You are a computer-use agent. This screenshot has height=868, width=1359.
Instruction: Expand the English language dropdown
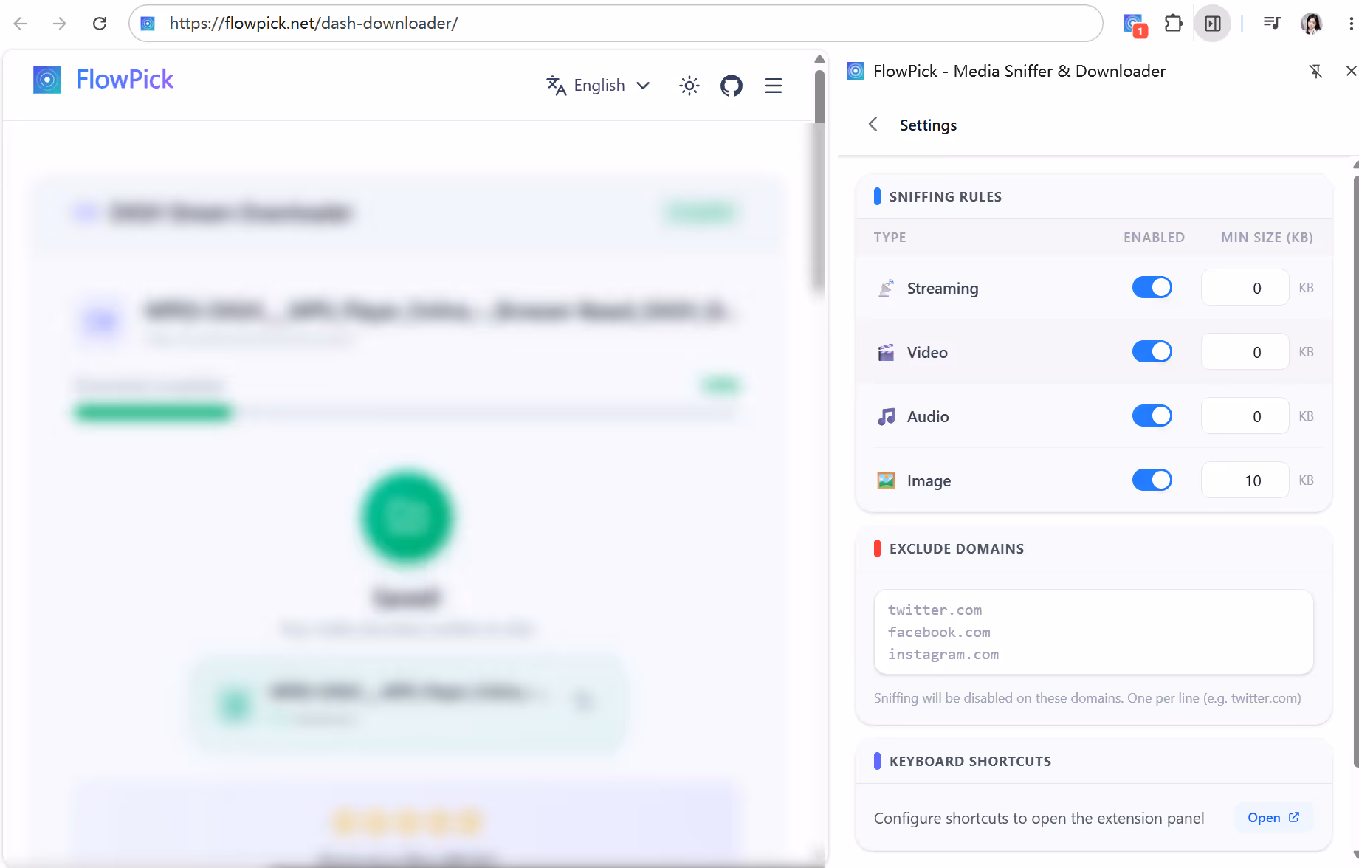pos(599,86)
